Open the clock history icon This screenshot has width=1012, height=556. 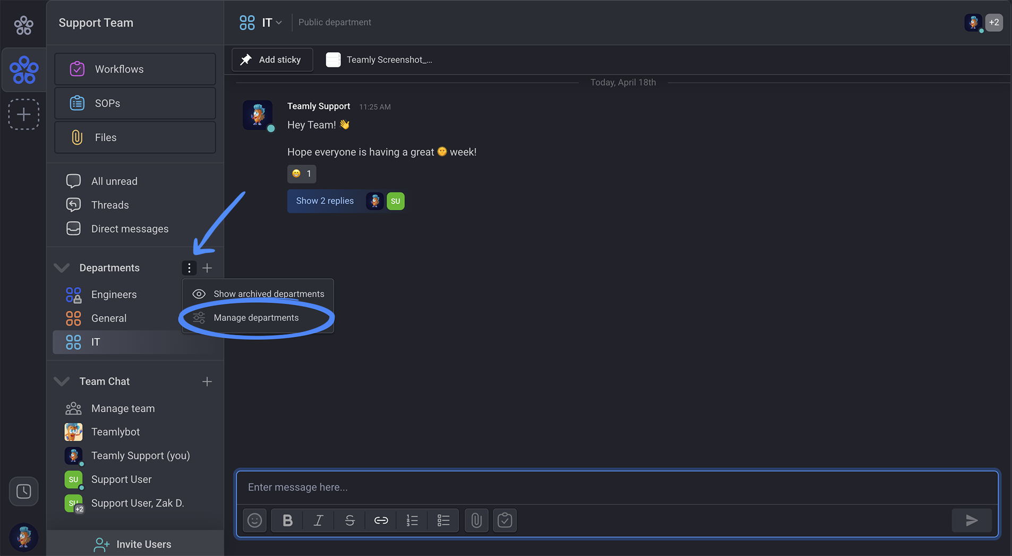(x=24, y=491)
